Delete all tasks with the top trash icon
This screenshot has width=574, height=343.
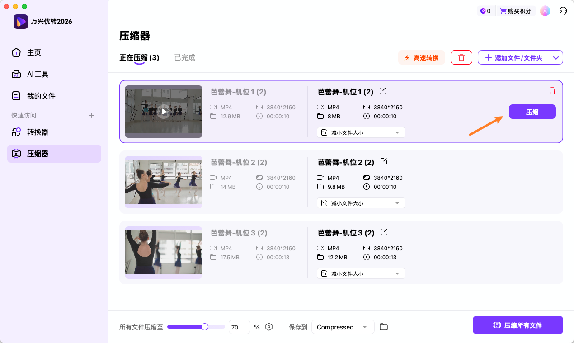(x=461, y=57)
